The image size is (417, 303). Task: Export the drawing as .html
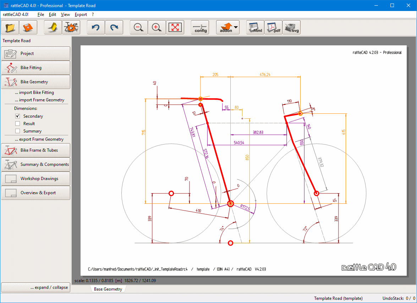coord(255,27)
